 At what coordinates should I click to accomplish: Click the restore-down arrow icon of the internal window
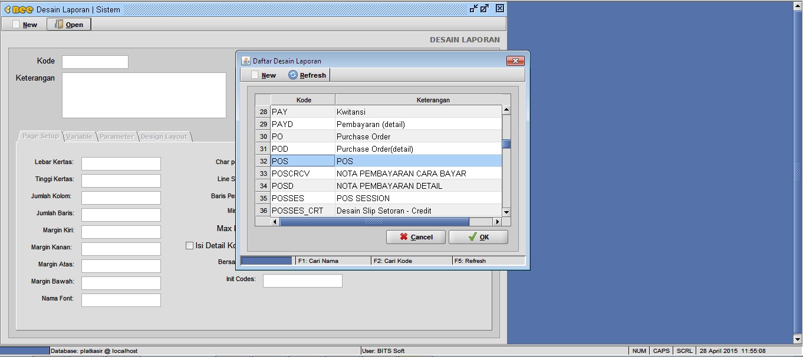(473, 9)
